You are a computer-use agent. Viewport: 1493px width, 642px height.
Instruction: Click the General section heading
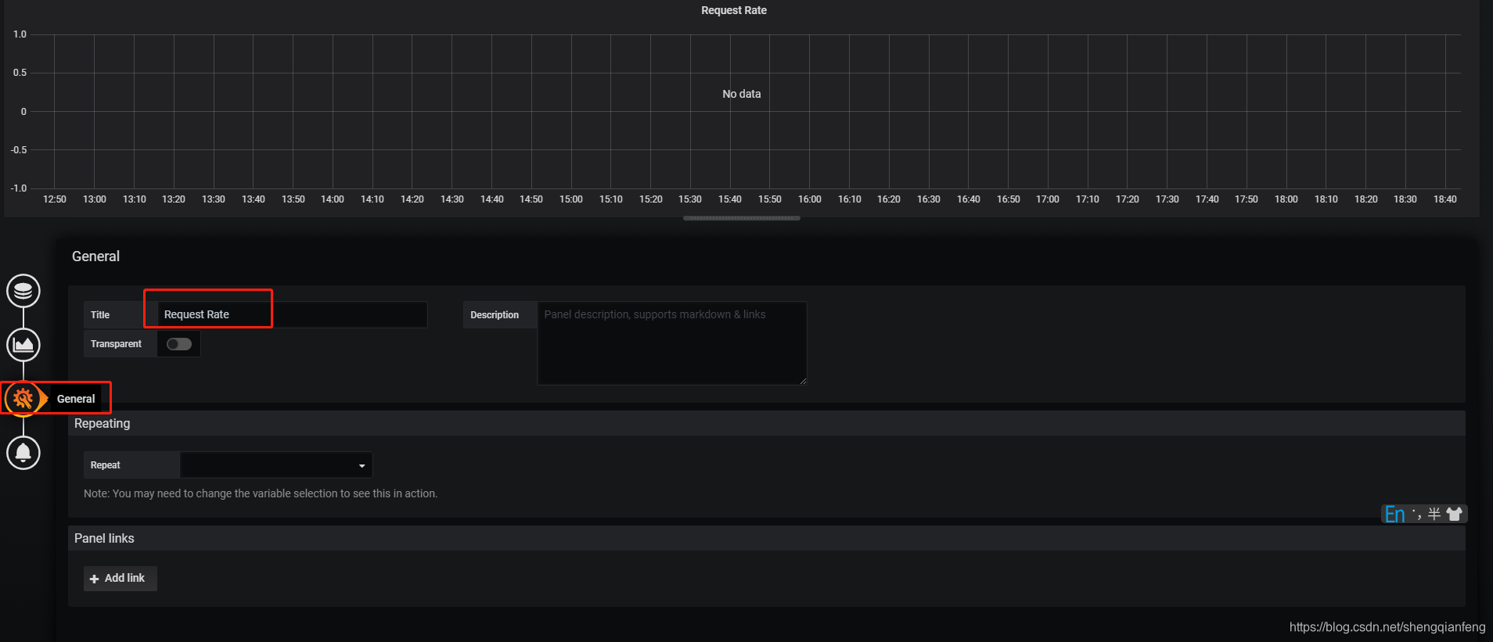(95, 256)
